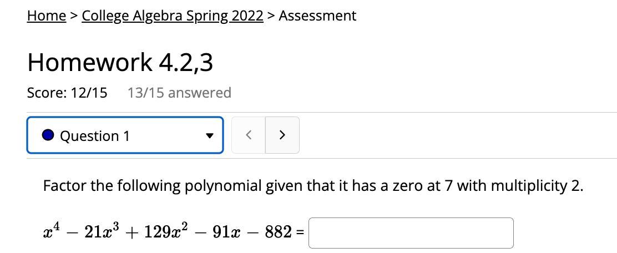Image resolution: width=617 pixels, height=253 pixels.
Task: Click the Homework 4.2,3 heading
Action: 120,62
